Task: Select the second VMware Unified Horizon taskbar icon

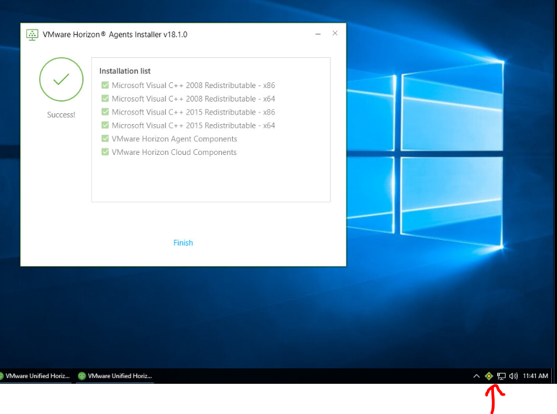Action: (x=114, y=376)
